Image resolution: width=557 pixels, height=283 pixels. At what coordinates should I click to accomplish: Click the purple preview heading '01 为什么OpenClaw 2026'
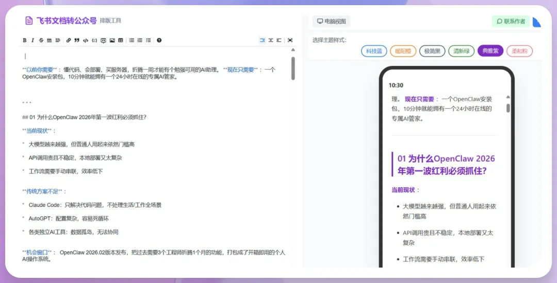pos(446,165)
